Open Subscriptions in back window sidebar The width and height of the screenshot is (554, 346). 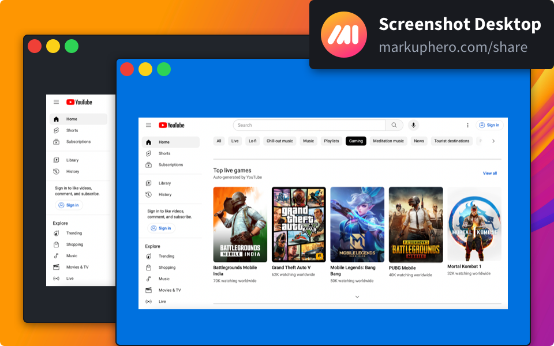pos(78,142)
